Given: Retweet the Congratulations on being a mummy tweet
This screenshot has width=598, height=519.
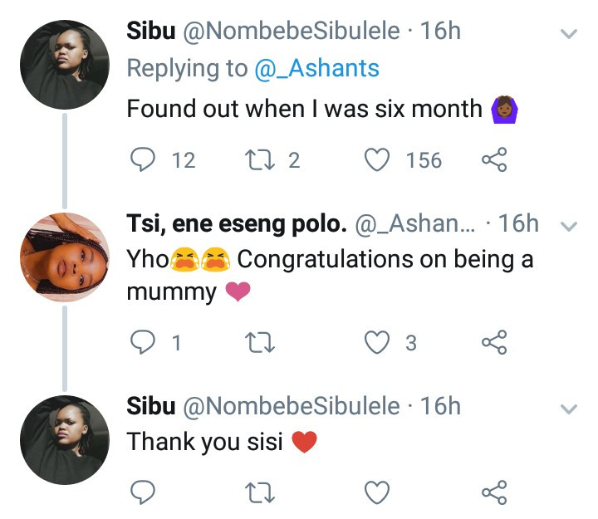Looking at the screenshot, I should click(x=260, y=342).
